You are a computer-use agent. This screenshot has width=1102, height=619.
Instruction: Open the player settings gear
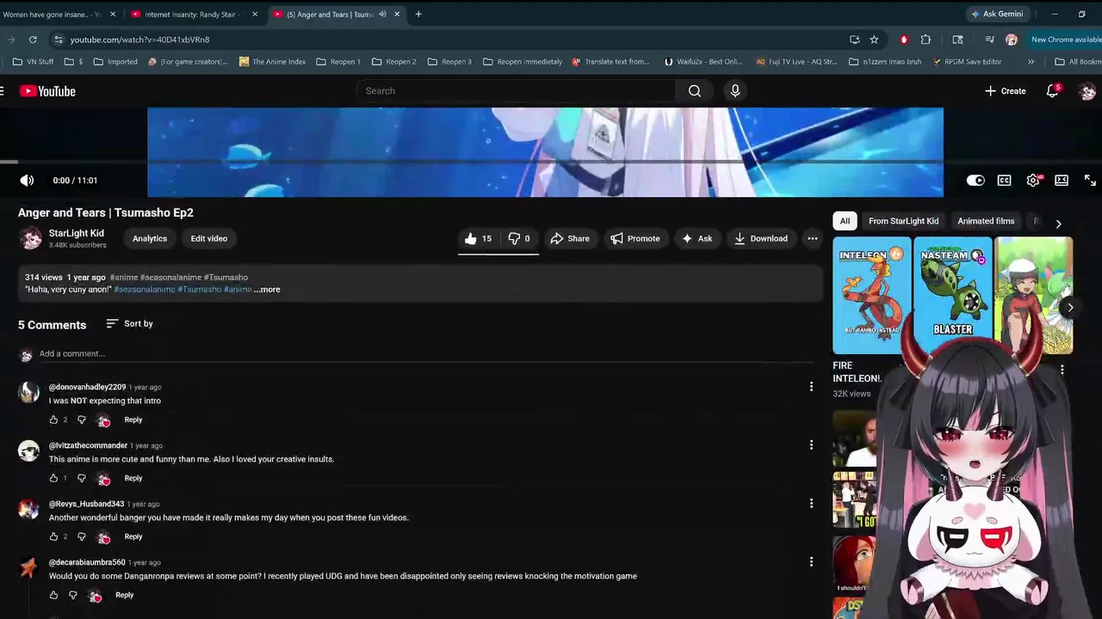[x=1033, y=181]
